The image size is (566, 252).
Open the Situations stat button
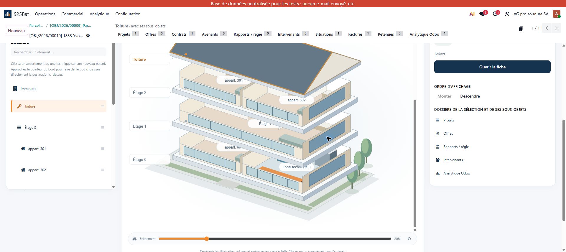coord(328,34)
